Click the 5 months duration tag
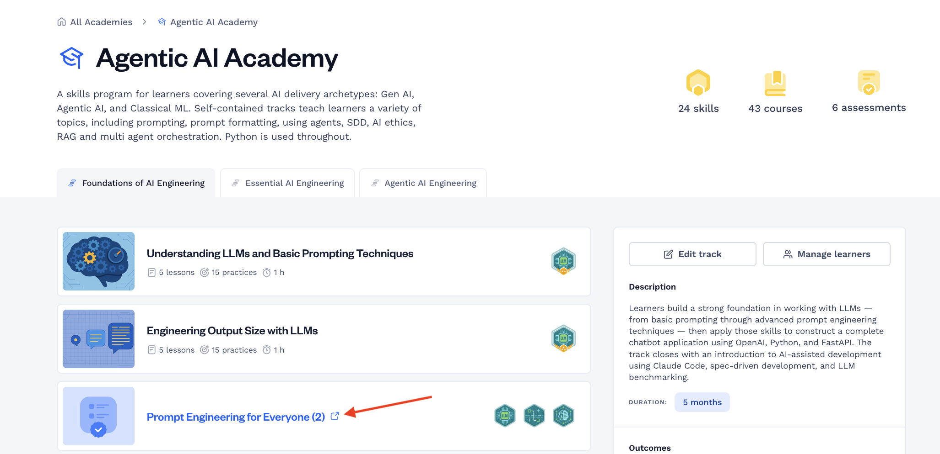Screen dimensions: 940x454 pyautogui.click(x=702, y=402)
